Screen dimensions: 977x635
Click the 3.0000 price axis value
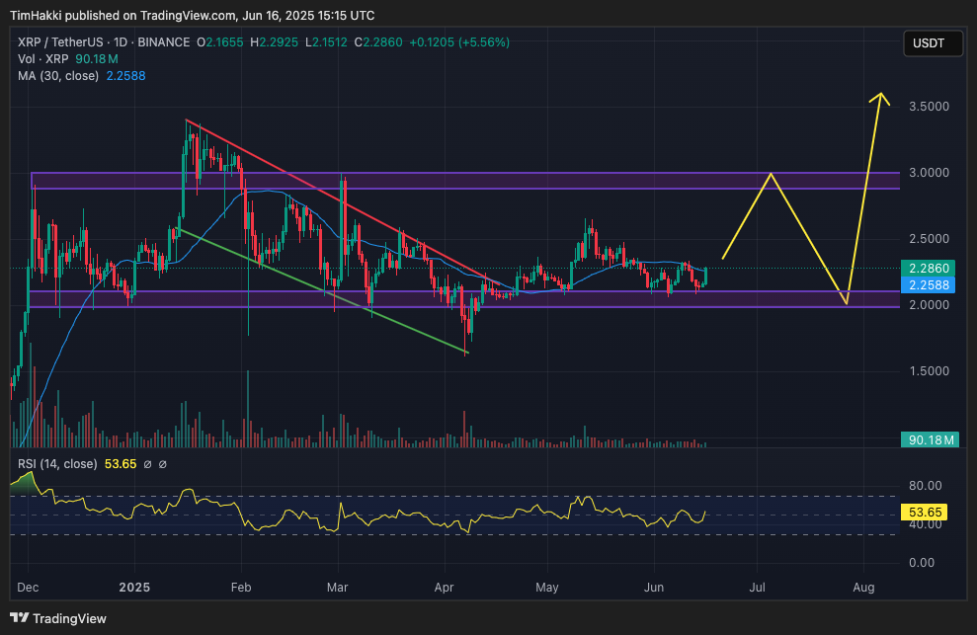(929, 173)
